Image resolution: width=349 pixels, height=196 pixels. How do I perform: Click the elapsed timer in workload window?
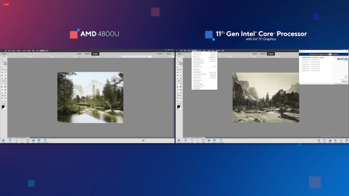342,59
